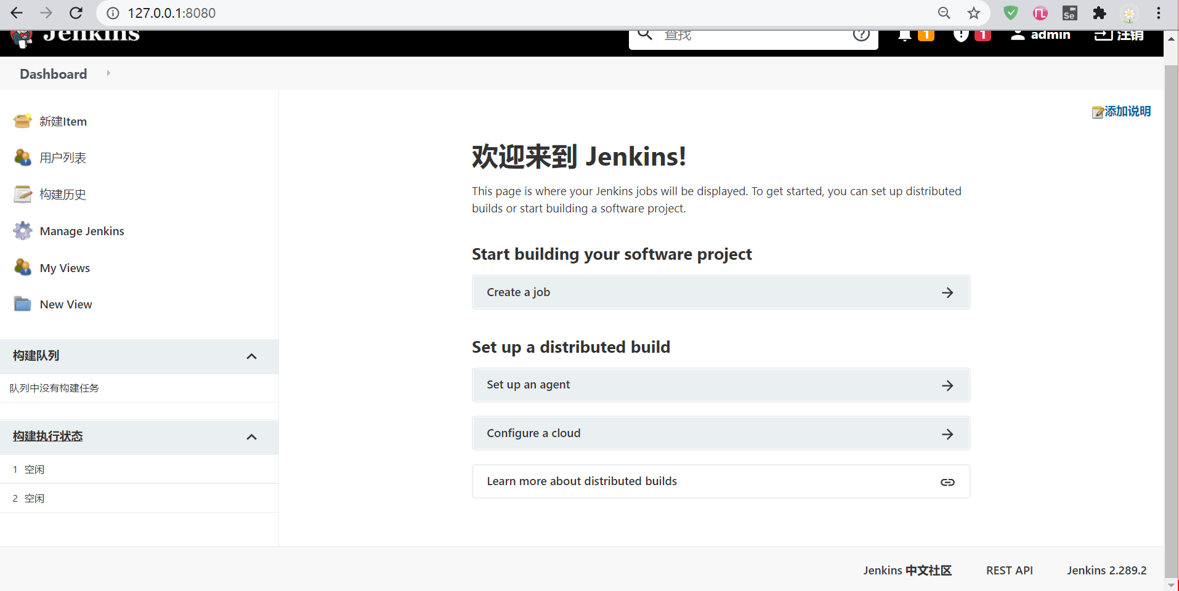The width and height of the screenshot is (1179, 591).
Task: Click the "Set up a distributed build" heading
Action: (571, 347)
